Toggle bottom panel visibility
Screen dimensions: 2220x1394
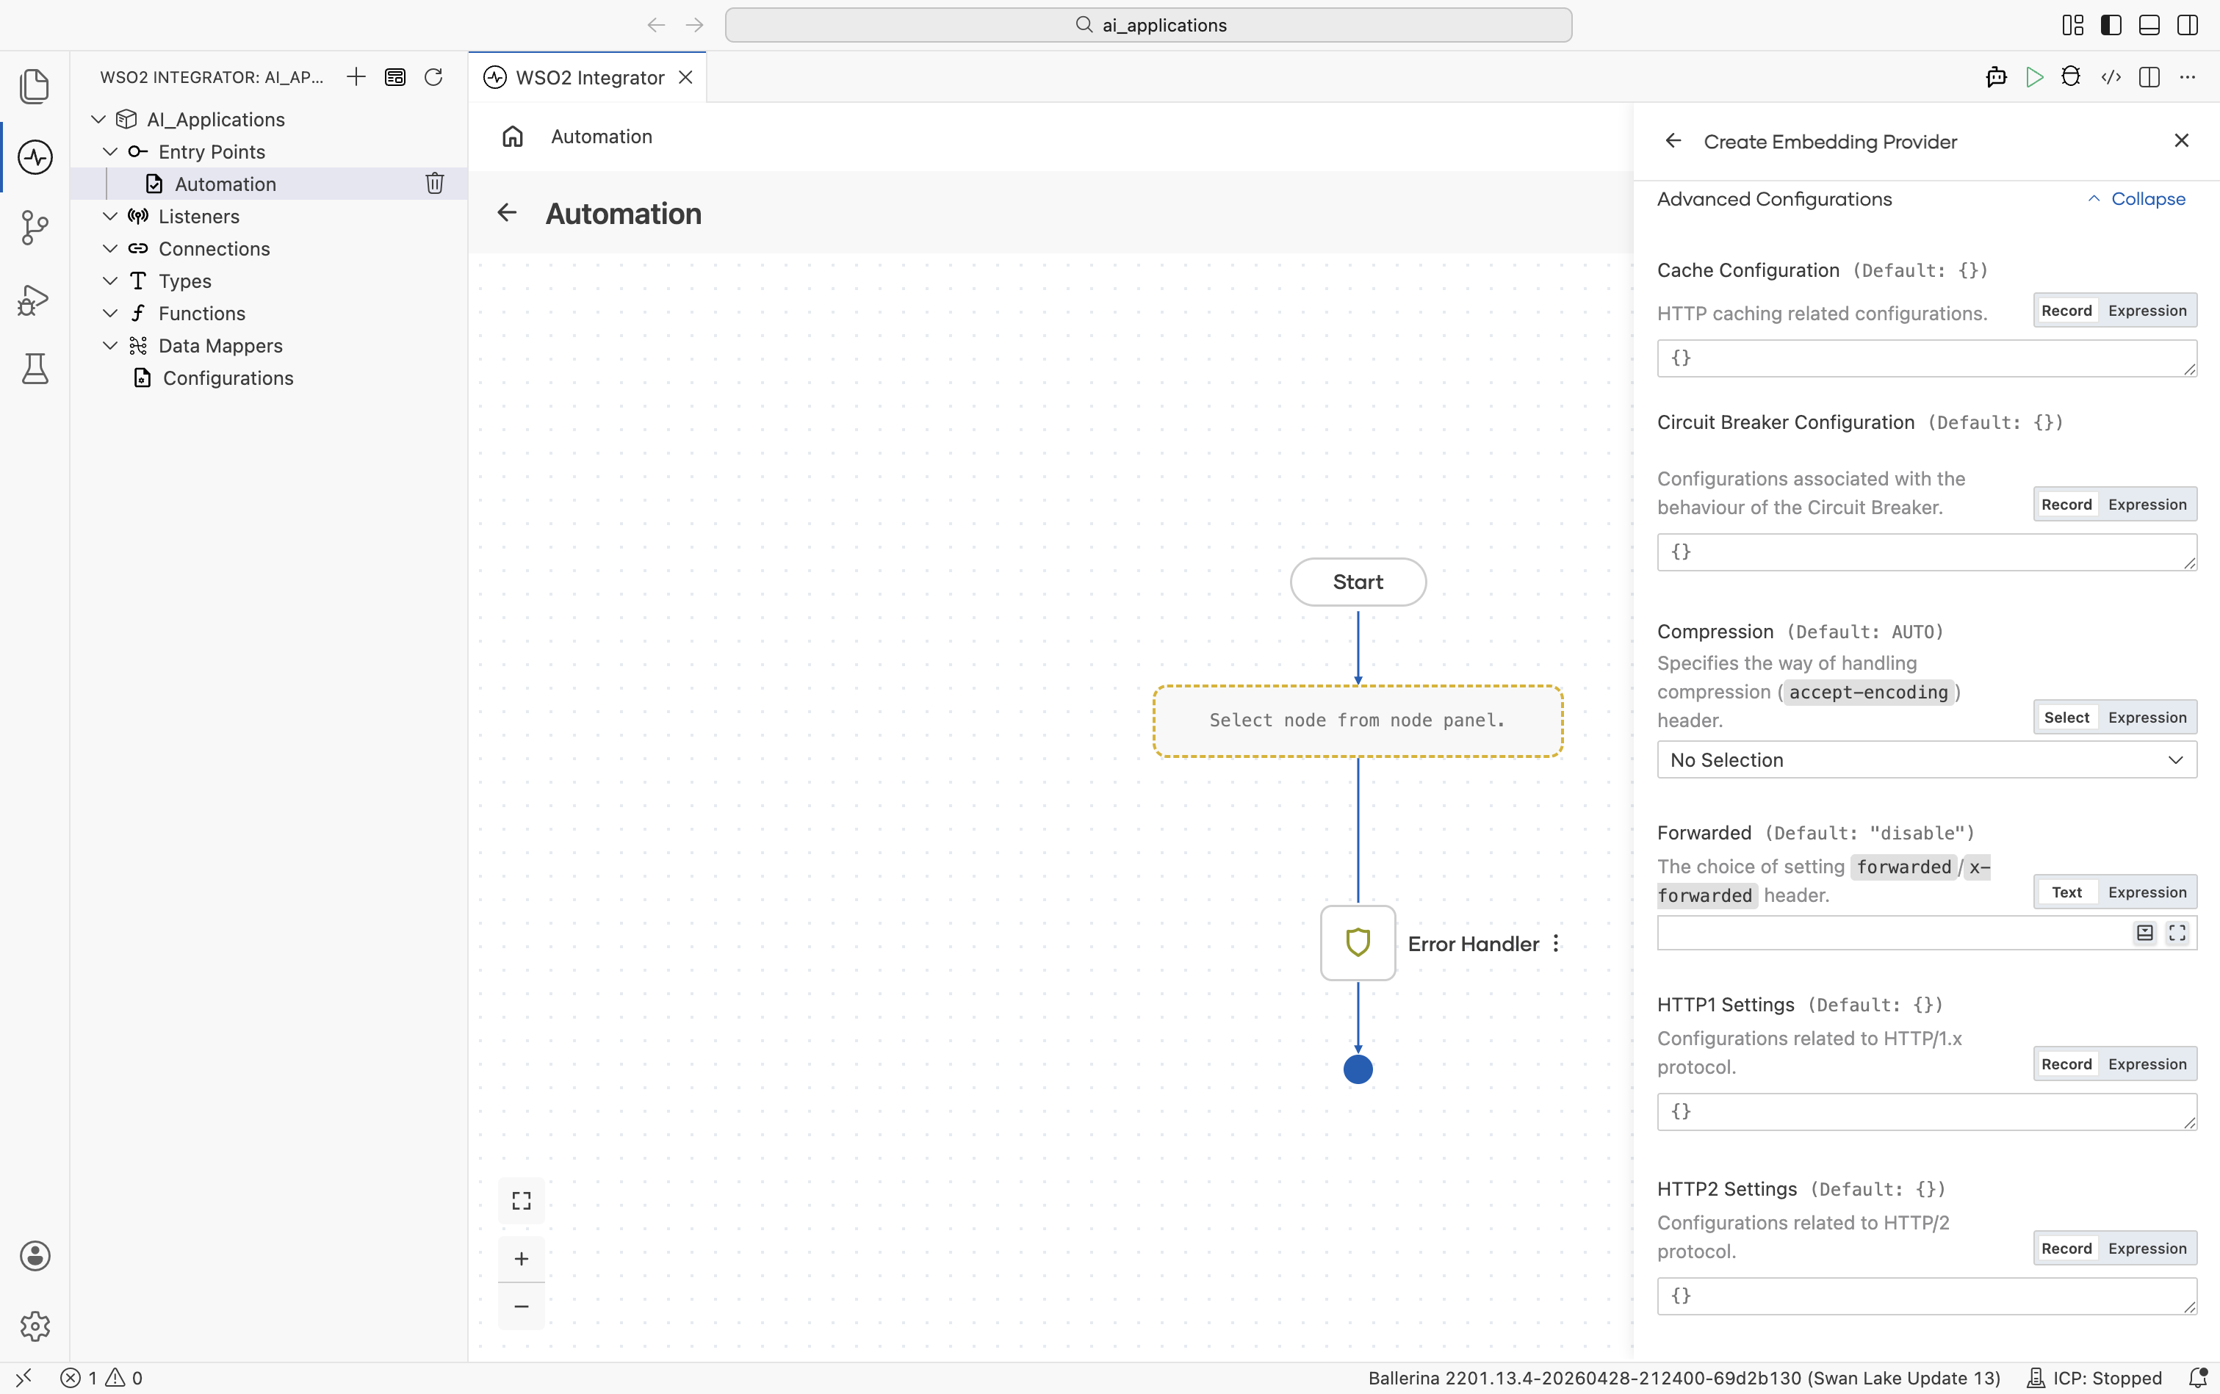[x=2149, y=25]
